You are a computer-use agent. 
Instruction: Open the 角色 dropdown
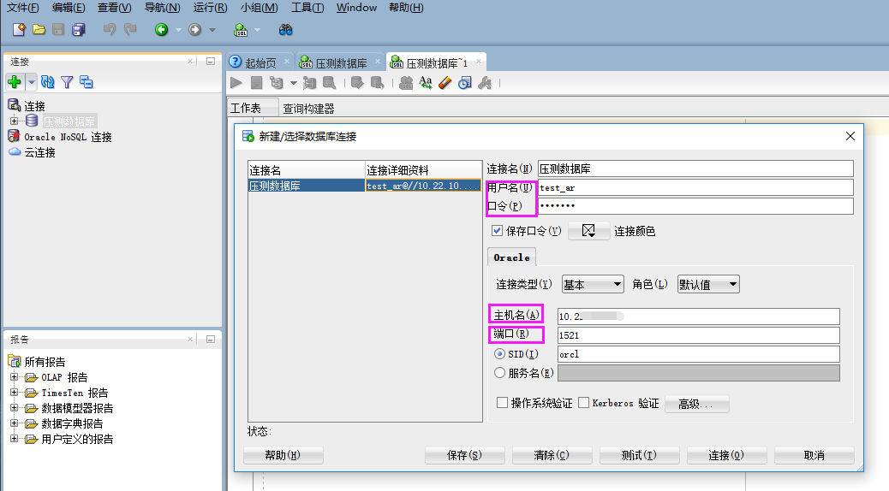[x=707, y=285]
